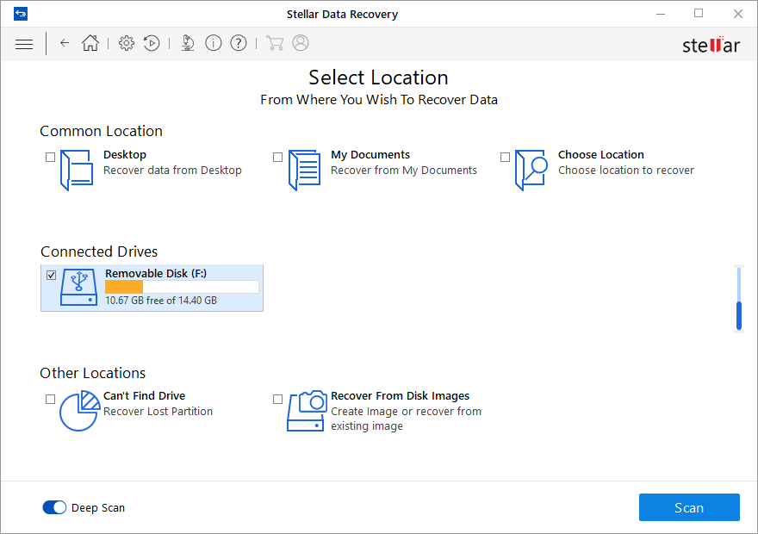Click the Desktop folder icon
The image size is (758, 534).
point(77,171)
